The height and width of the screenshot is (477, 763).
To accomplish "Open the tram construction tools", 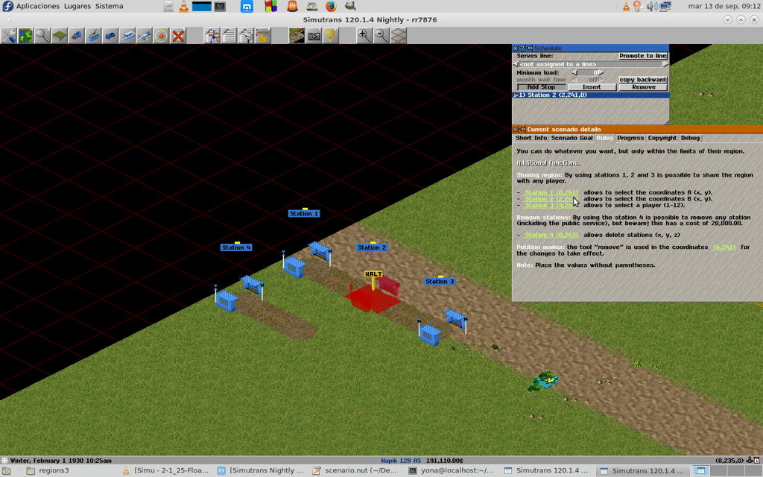I will pyautogui.click(x=93, y=36).
